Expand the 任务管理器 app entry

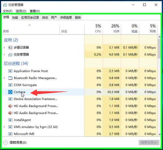[4, 55]
